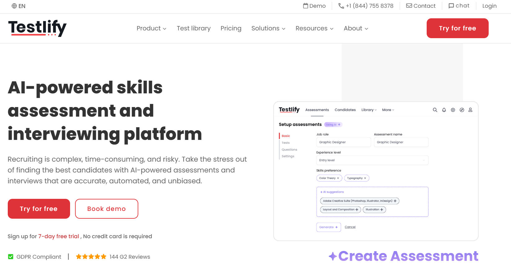Click the "AI suggestions" label
This screenshot has height=268, width=511.
[333, 192]
